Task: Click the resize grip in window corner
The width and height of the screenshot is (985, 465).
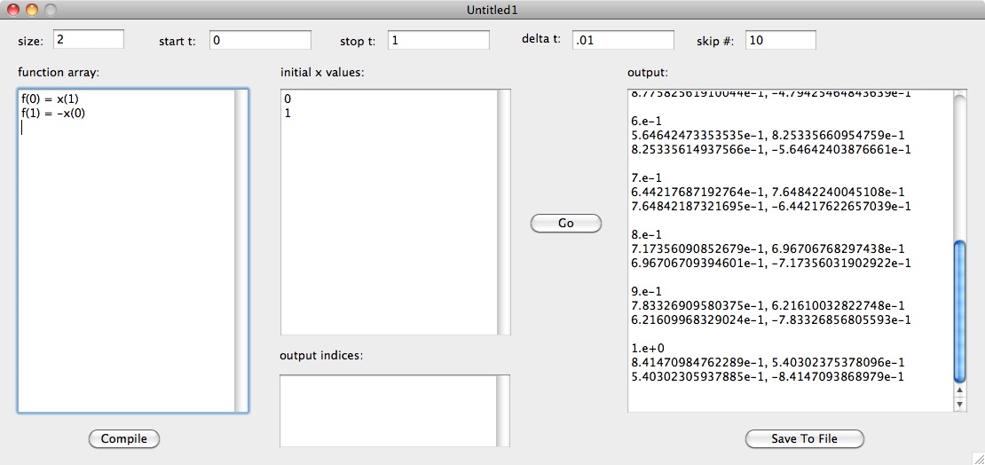Action: 977,457
